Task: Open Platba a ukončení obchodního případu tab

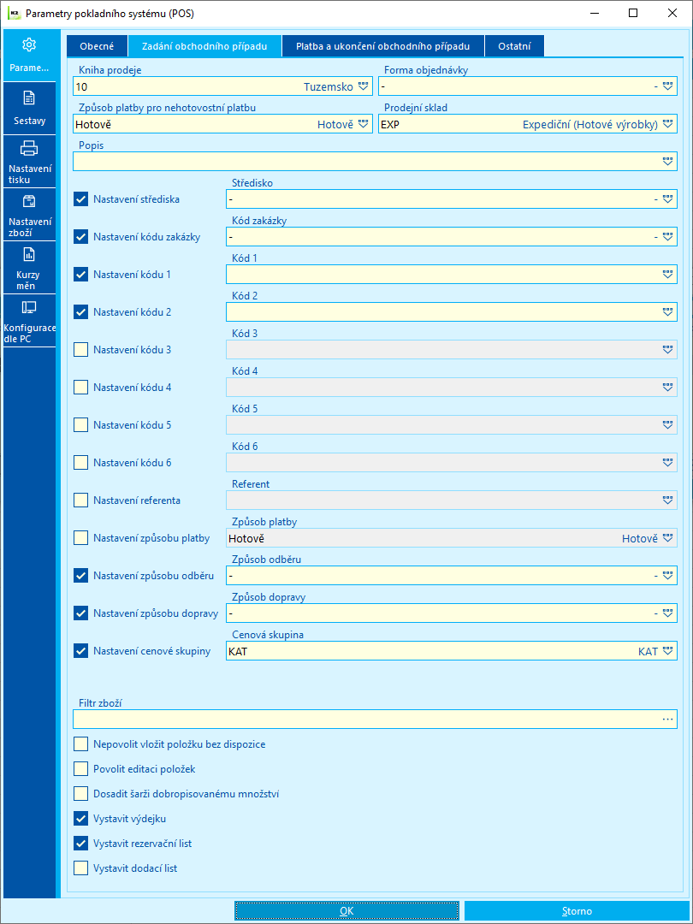Action: (383, 46)
